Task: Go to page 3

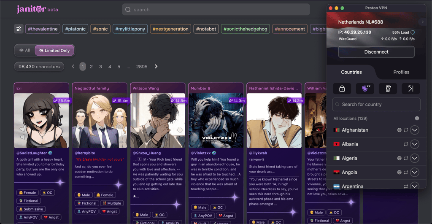Action: pyautogui.click(x=100, y=67)
